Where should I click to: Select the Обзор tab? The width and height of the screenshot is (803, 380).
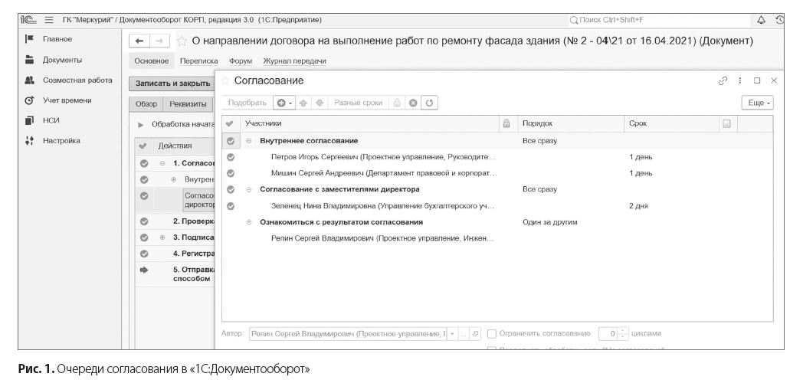[146, 103]
